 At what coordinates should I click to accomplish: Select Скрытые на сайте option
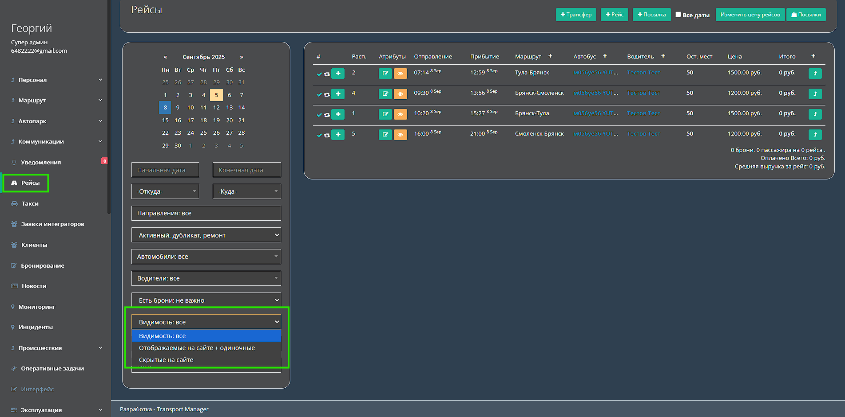tap(166, 360)
